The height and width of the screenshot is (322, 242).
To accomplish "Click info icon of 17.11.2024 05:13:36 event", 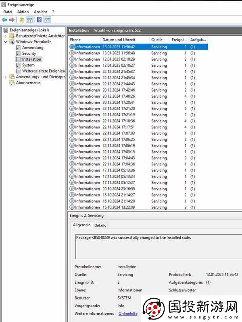I will click(x=72, y=170).
